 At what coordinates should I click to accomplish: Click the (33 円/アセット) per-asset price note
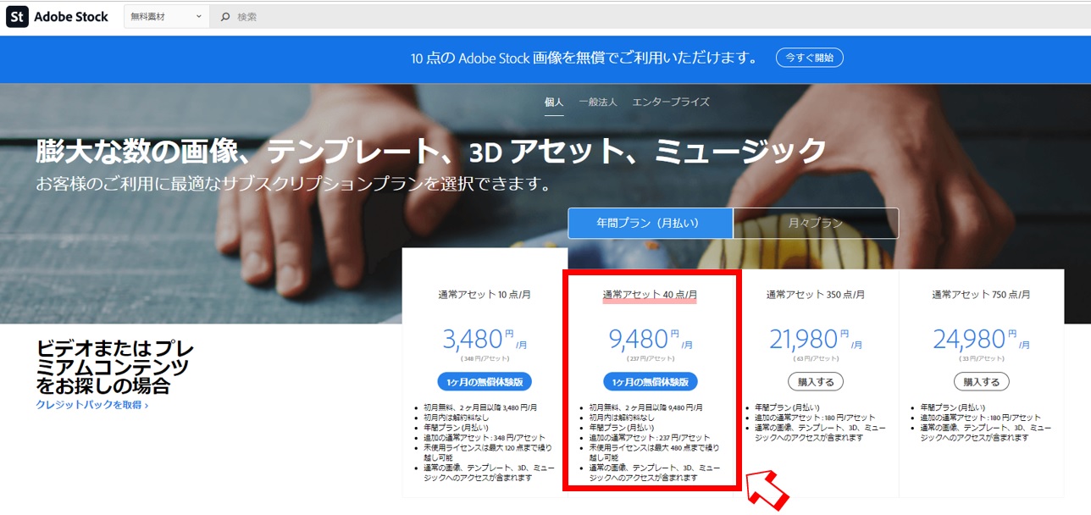(x=981, y=358)
